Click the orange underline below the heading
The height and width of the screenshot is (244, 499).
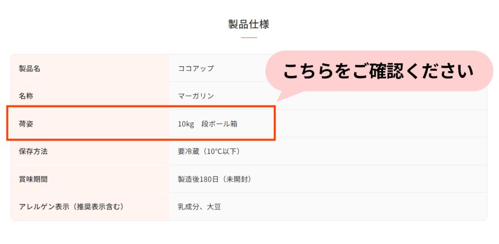click(249, 38)
